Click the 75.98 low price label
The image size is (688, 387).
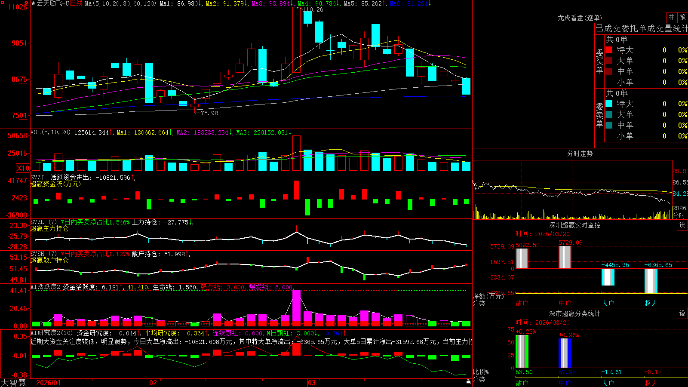point(209,113)
